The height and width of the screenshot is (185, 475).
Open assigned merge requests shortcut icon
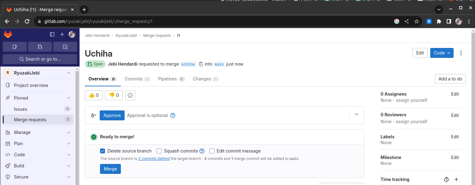pos(40,47)
